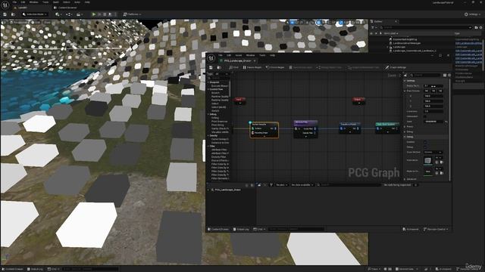This screenshot has height=272, width=485.
Task: Select the Static Mesh Spawner node
Action: click(x=387, y=128)
